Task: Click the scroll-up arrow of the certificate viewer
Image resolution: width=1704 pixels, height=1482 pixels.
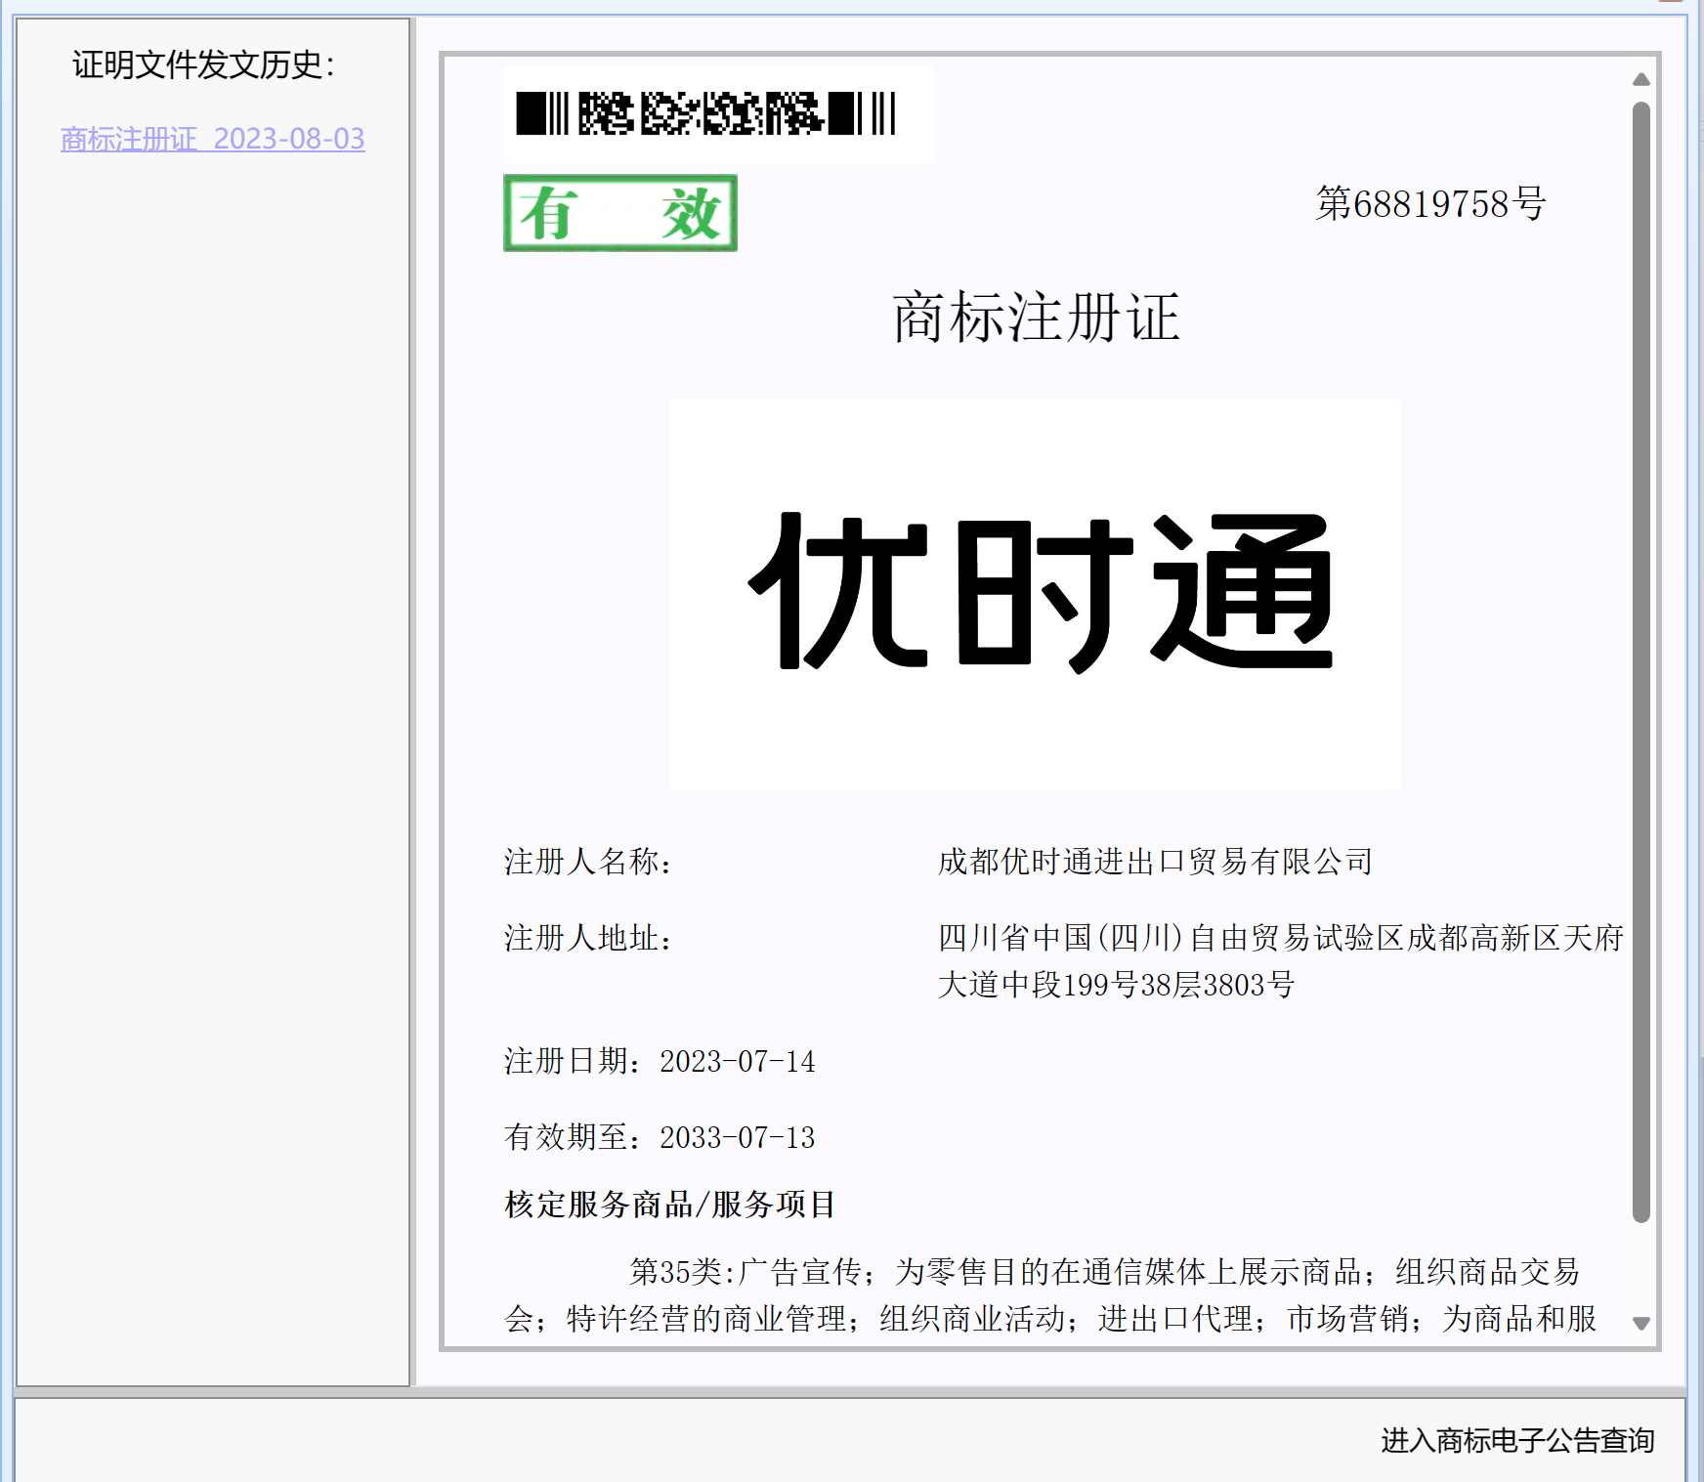Action: click(1641, 79)
